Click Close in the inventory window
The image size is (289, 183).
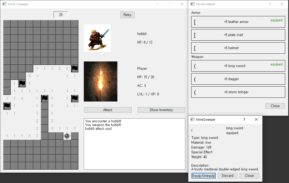click(x=275, y=106)
